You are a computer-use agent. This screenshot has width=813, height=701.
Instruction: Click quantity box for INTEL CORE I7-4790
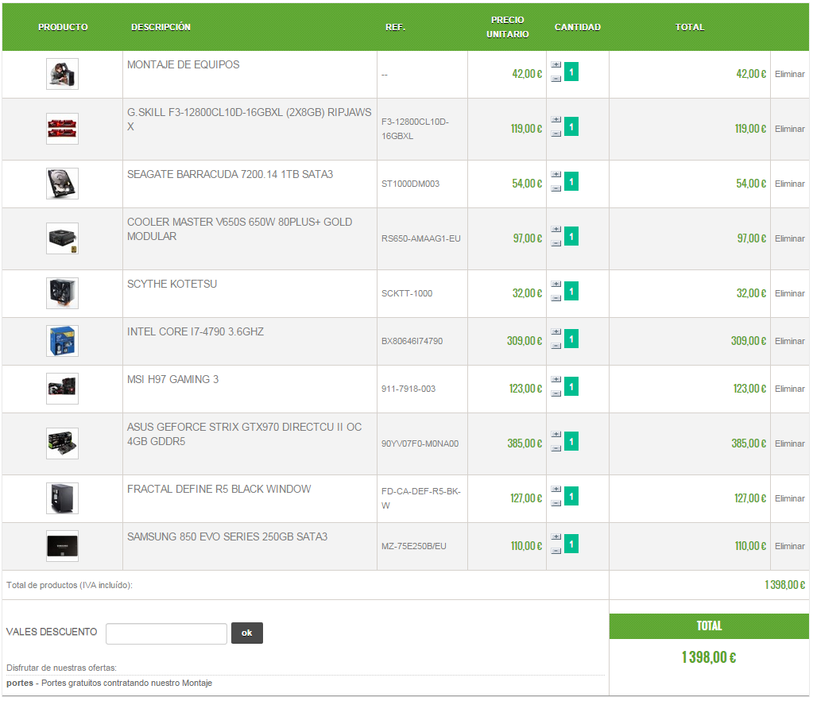(x=571, y=339)
